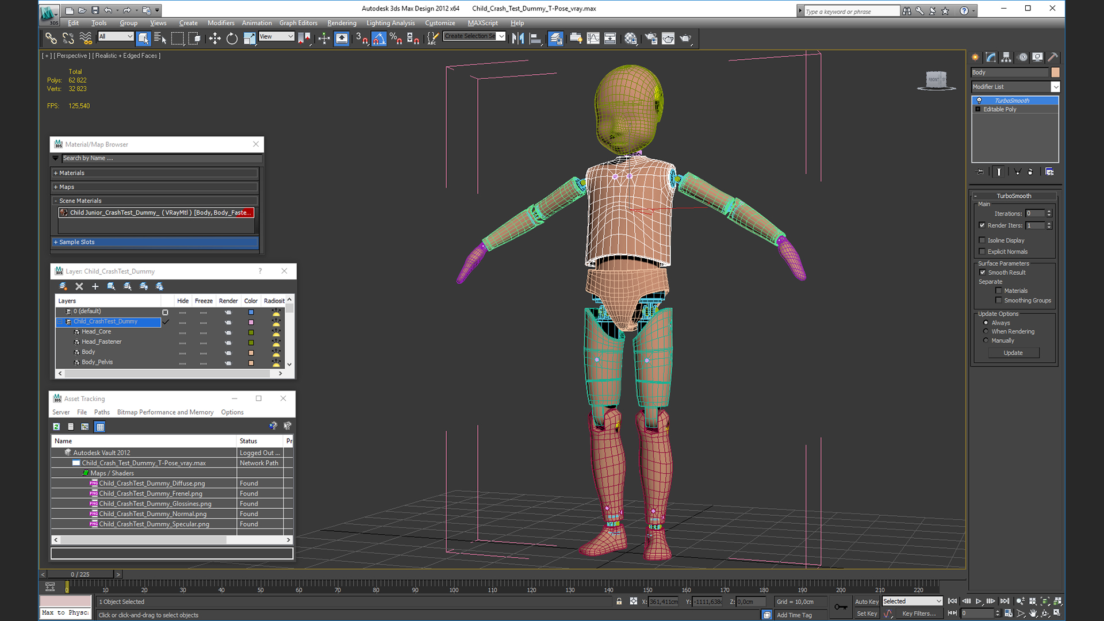Viewport: 1104px width, 621px height.
Task: Toggle the Angle Snap tool
Action: click(379, 39)
